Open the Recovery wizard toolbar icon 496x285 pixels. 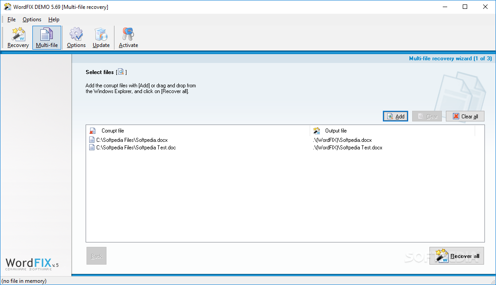pos(18,38)
